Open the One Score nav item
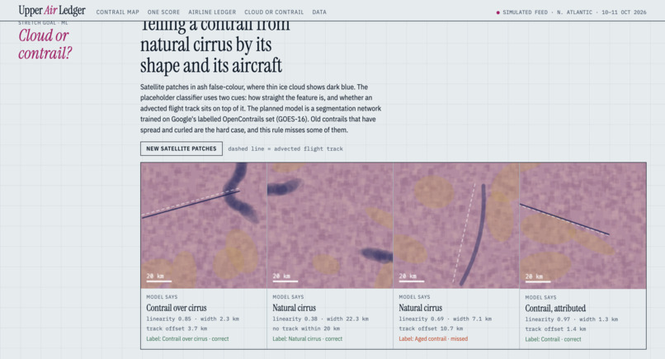 [163, 12]
